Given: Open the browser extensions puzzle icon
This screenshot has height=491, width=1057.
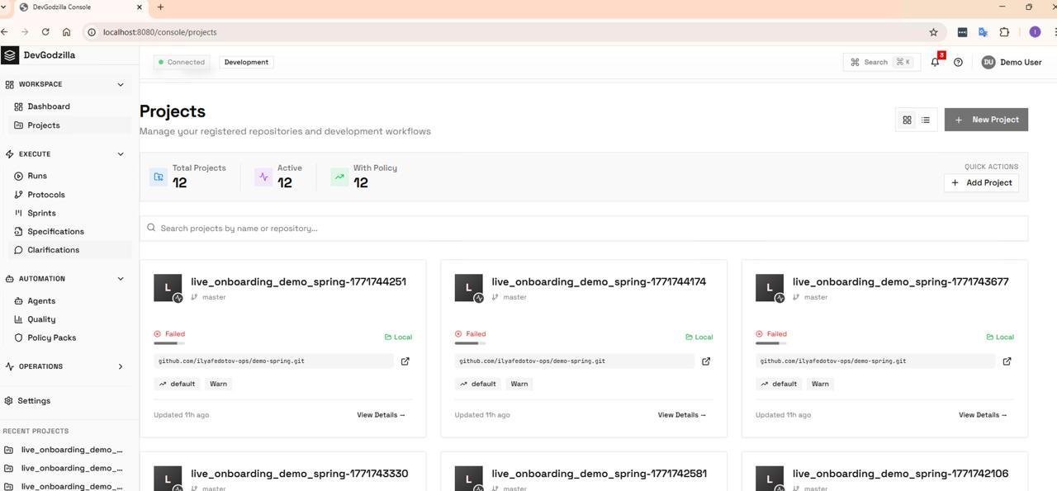Looking at the screenshot, I should [x=1004, y=32].
